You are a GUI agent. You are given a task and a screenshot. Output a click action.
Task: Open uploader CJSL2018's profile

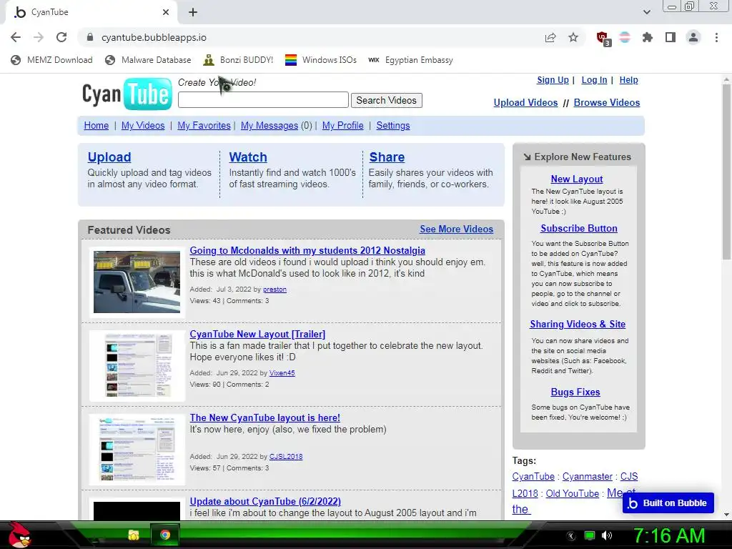(286, 457)
